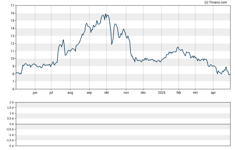Click the '2 d.' lower axis label

(12, 102)
